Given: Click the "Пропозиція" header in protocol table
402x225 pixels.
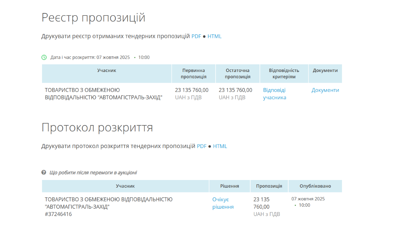Looking at the screenshot, I should (x=269, y=186).
